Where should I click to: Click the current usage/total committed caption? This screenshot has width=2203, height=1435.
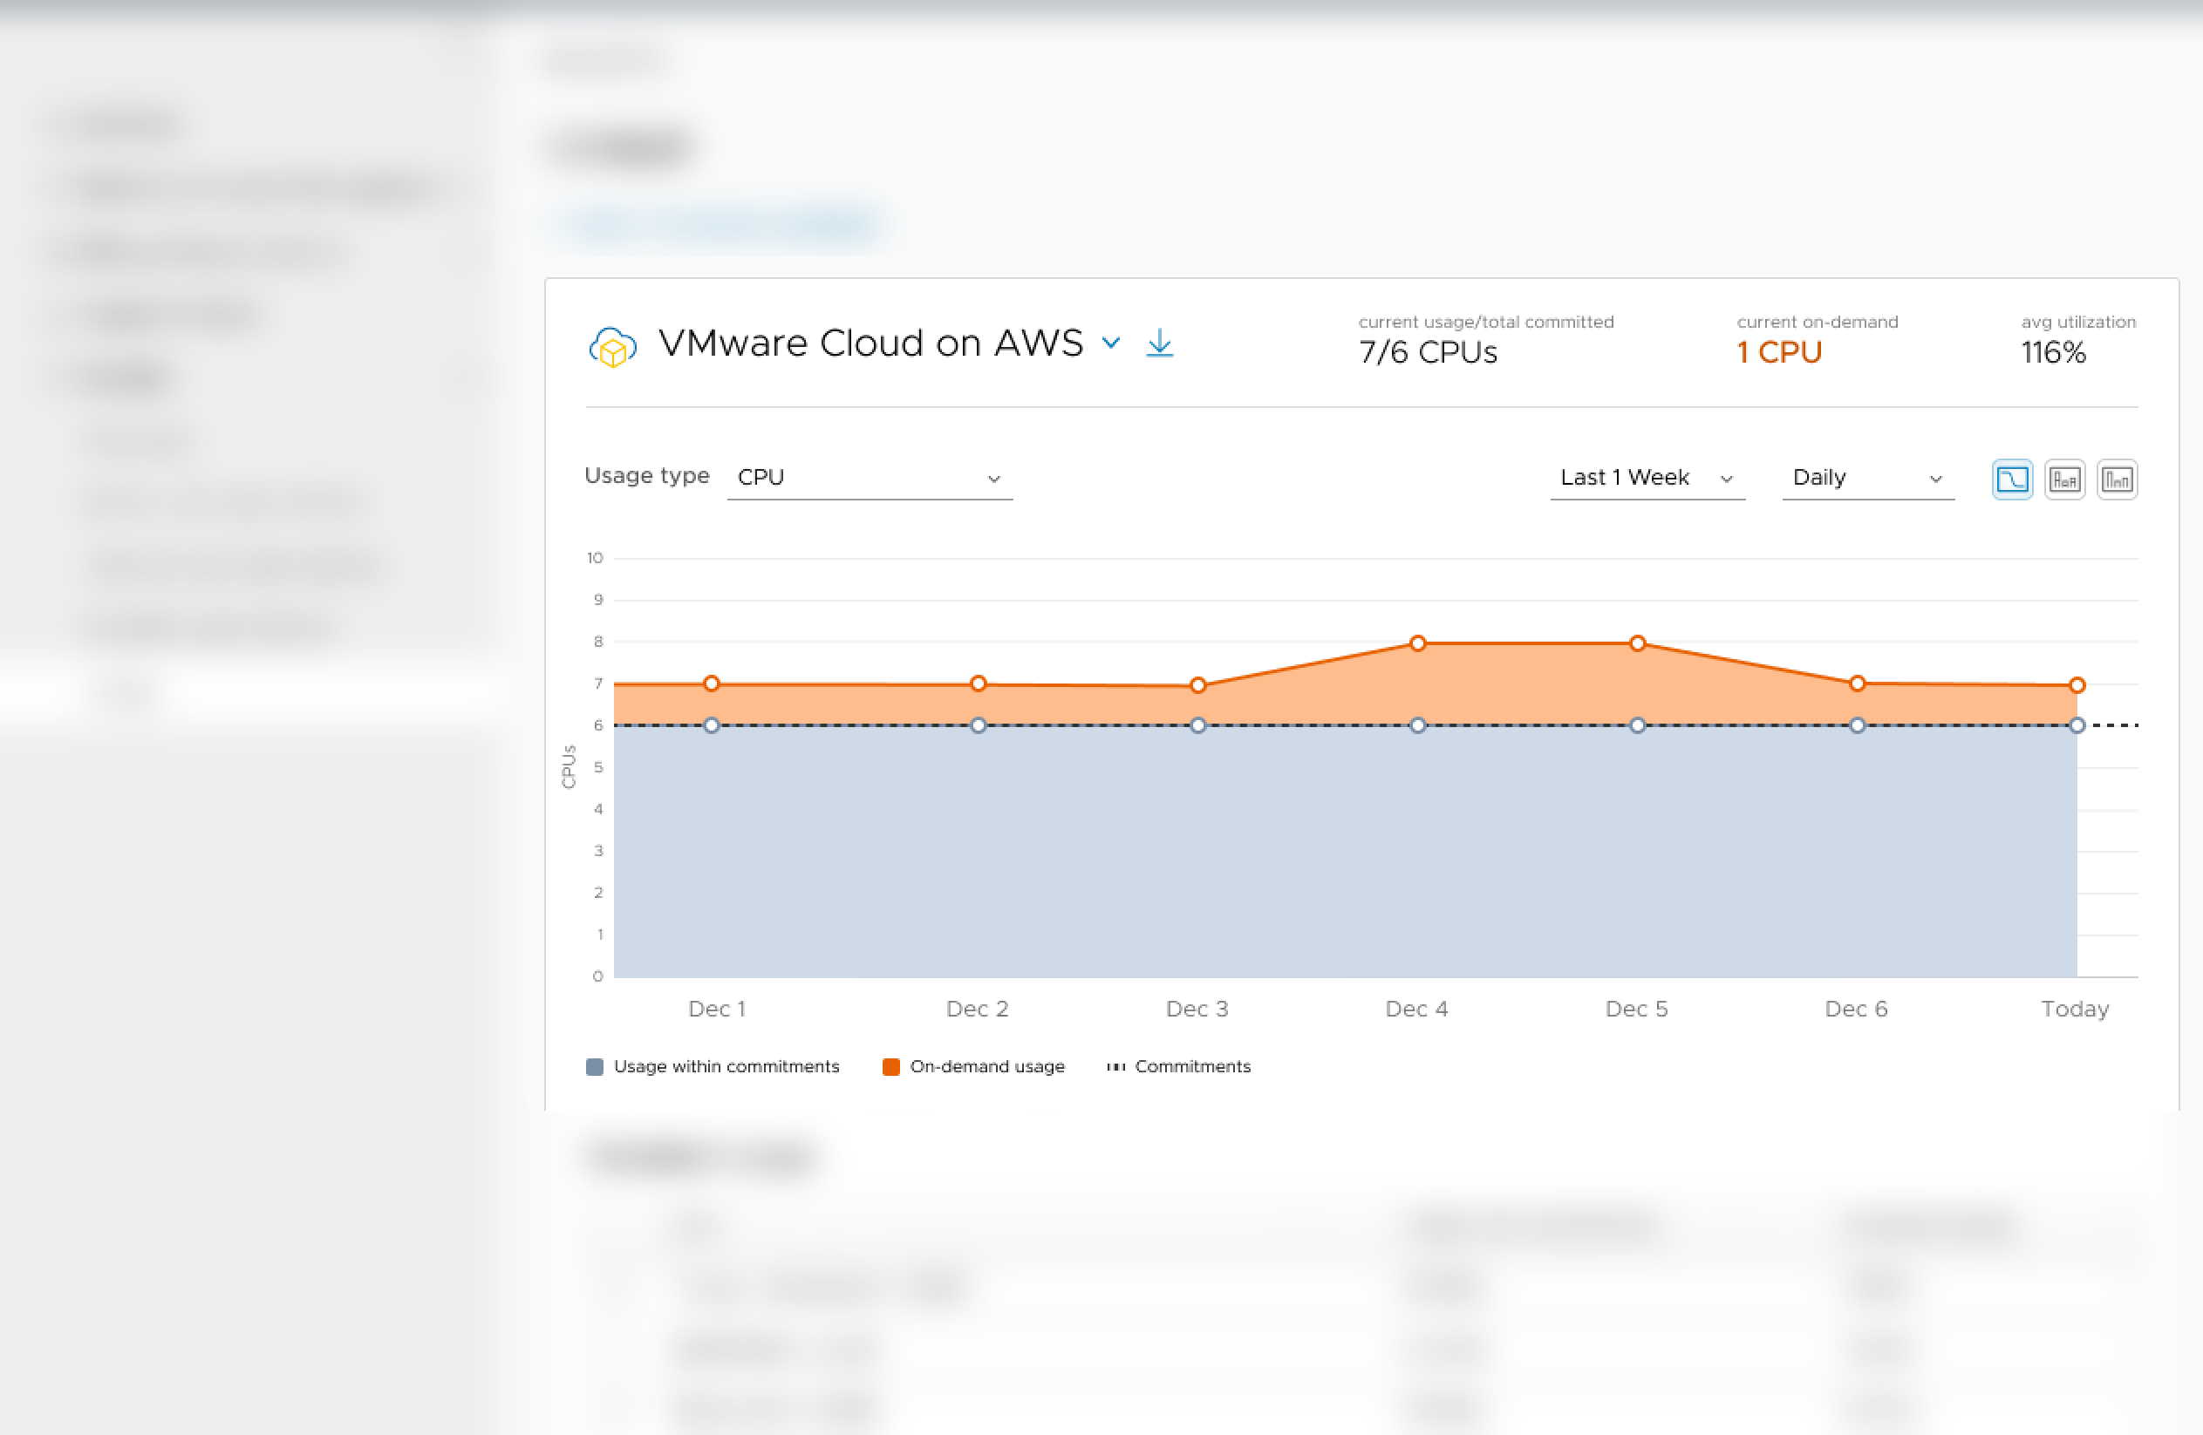point(1487,322)
